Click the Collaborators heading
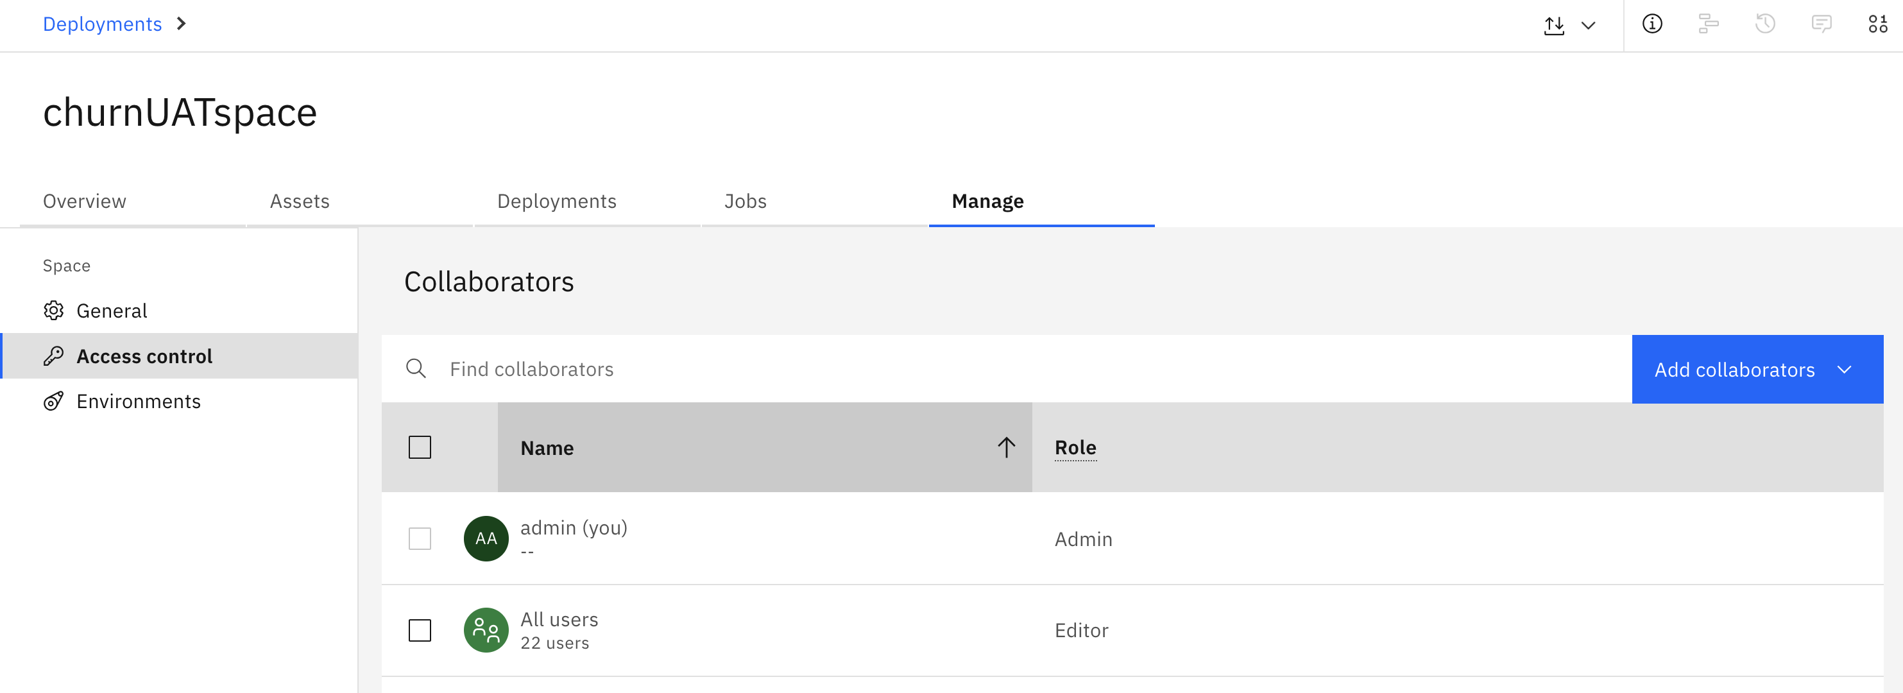Image resolution: width=1903 pixels, height=693 pixels. tap(489, 282)
